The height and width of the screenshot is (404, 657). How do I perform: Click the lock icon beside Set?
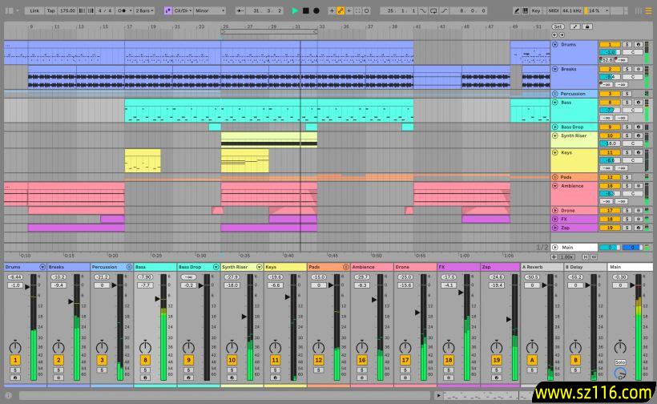[x=587, y=26]
